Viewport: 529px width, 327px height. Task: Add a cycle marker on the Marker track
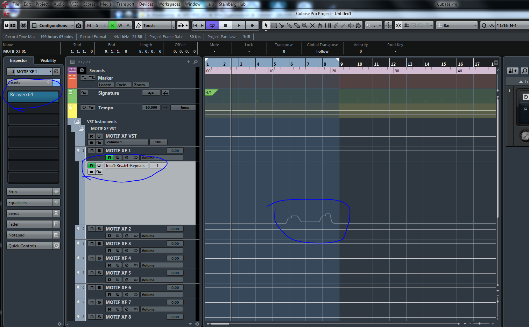(92, 78)
